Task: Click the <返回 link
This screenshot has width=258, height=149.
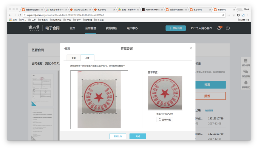Action: (67, 49)
